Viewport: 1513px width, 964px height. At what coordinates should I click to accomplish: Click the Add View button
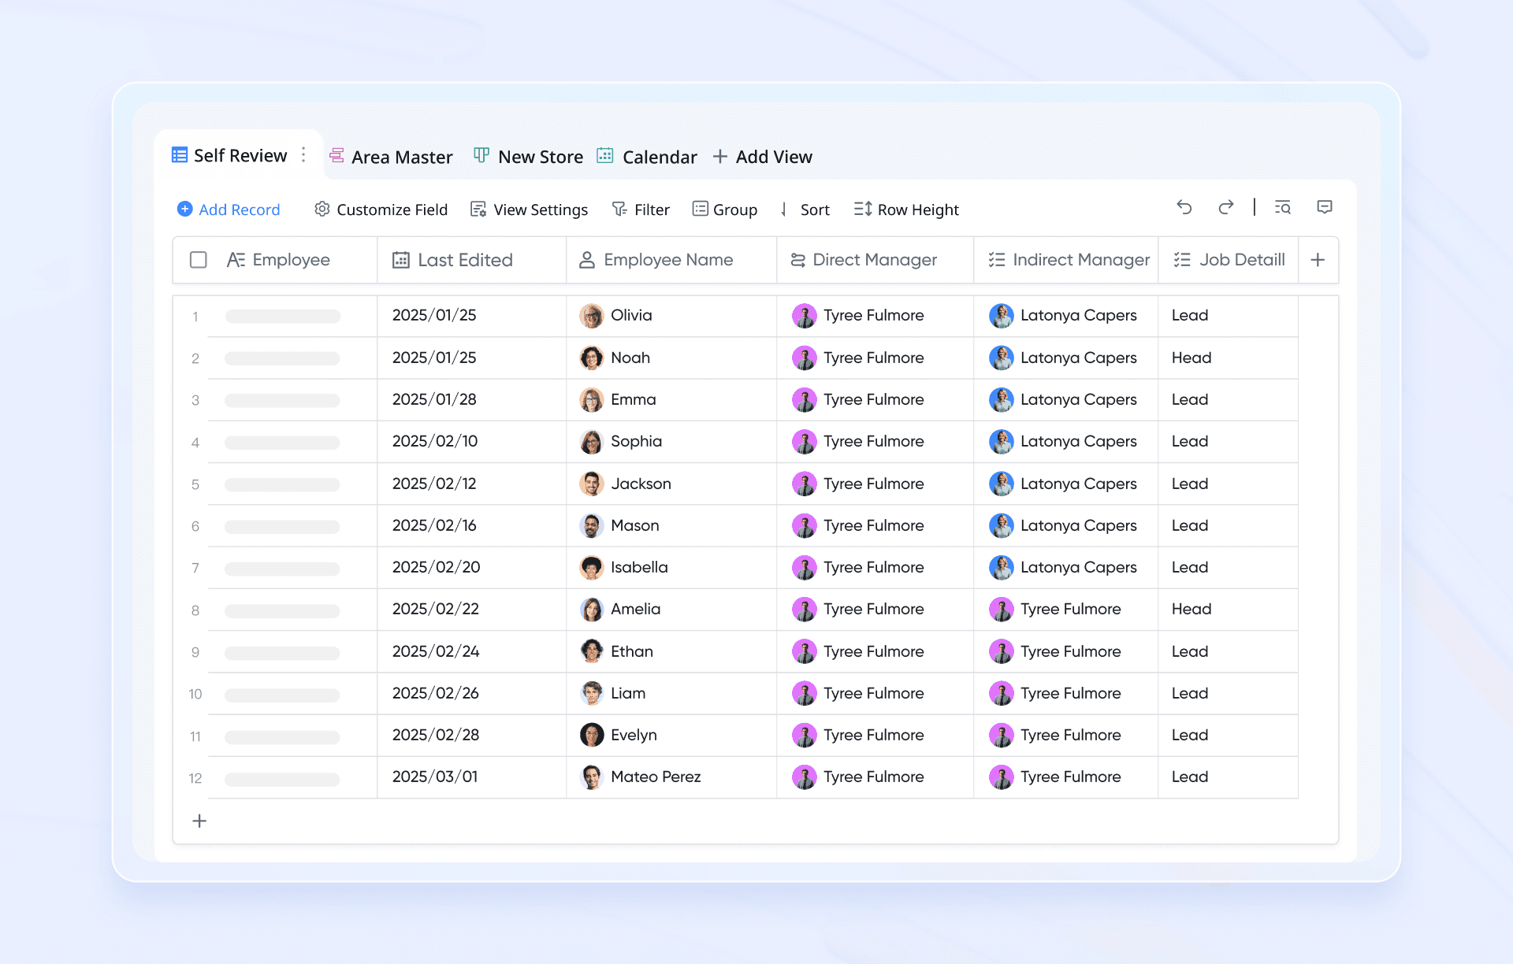762,157
